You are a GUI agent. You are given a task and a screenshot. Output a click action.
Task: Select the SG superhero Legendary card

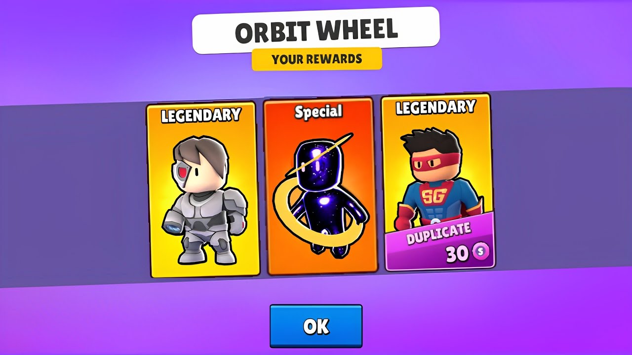437,182
